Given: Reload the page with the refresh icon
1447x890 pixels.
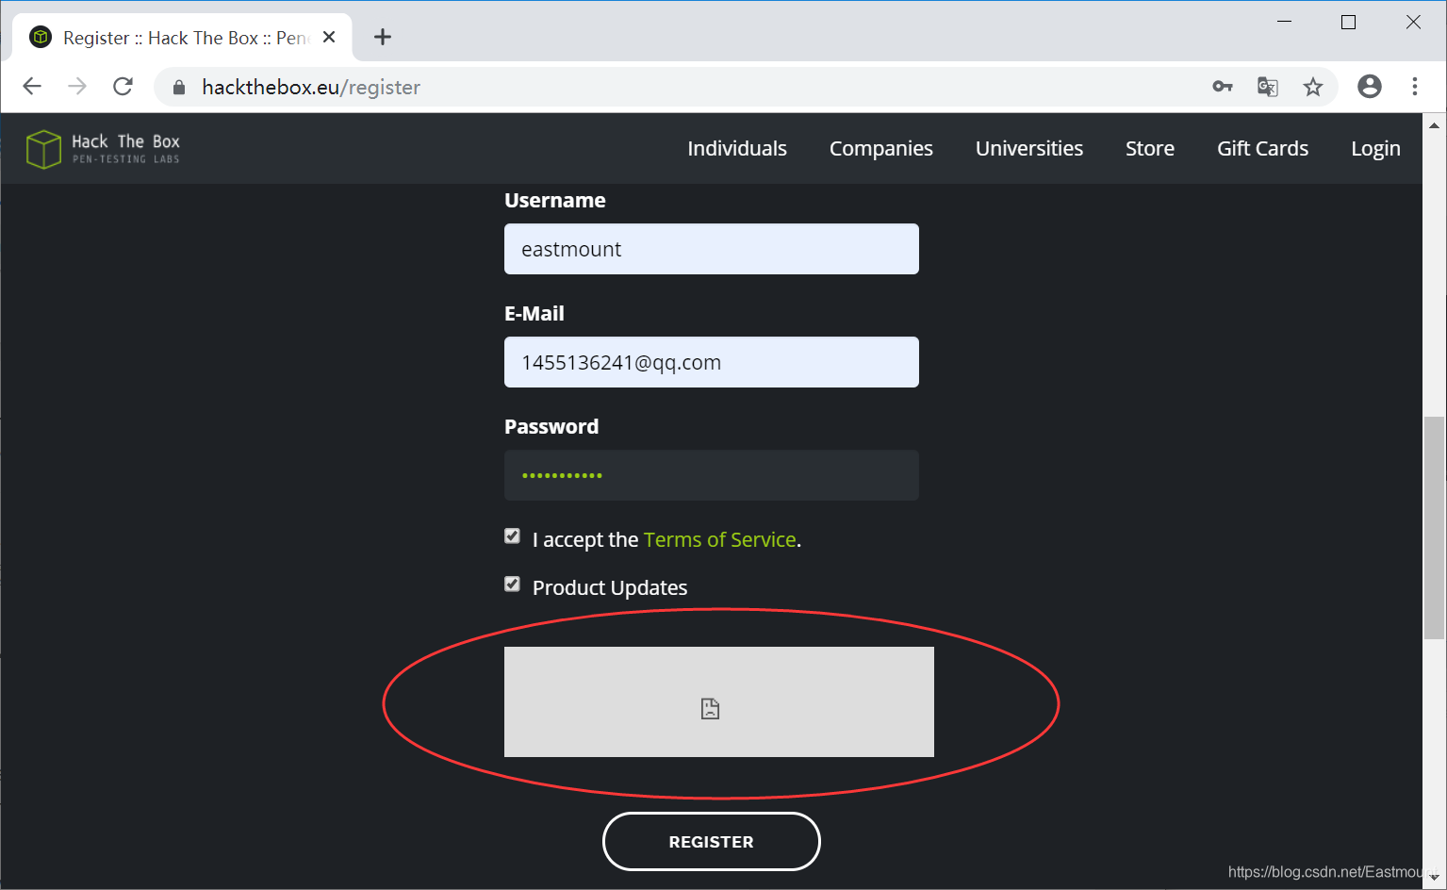Looking at the screenshot, I should [123, 87].
